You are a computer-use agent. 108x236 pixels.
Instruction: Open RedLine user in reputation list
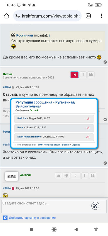pos(22,119)
